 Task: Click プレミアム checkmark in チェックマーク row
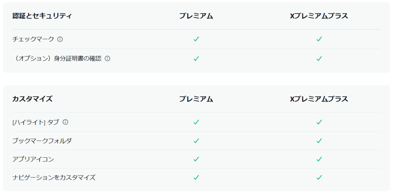pyautogui.click(x=196, y=39)
